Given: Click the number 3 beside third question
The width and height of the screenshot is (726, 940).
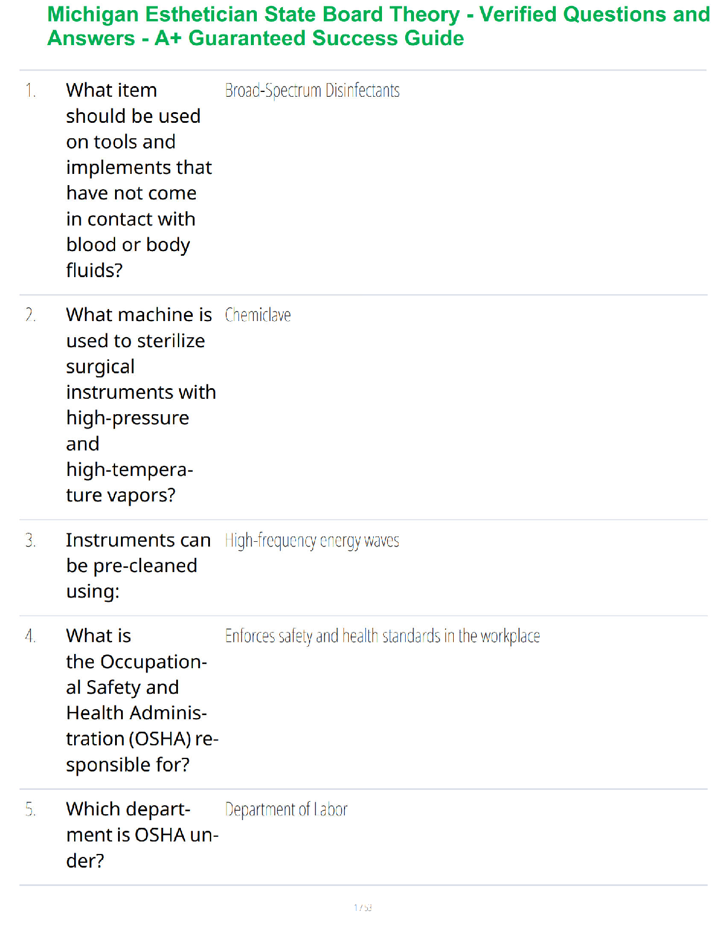Looking at the screenshot, I should (x=31, y=541).
